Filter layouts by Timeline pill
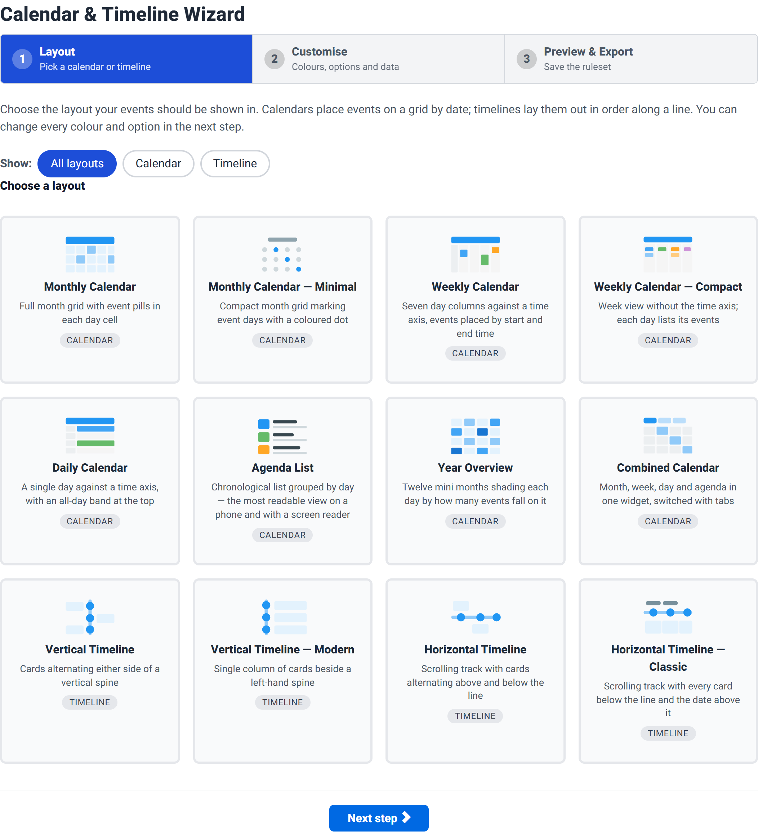 (x=235, y=163)
